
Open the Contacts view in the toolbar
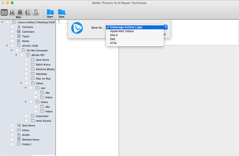pyautogui.click(x=12, y=13)
